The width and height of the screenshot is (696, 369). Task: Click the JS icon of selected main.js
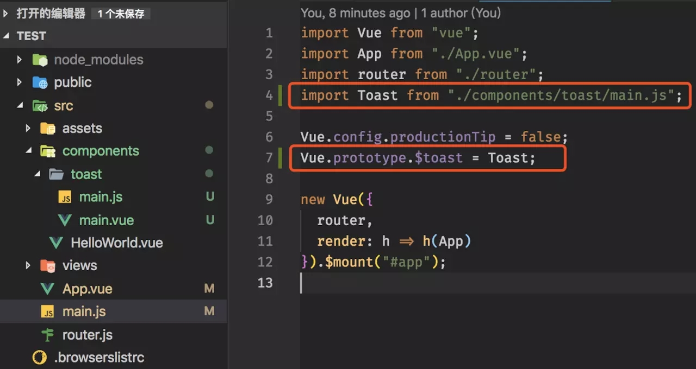(x=48, y=312)
